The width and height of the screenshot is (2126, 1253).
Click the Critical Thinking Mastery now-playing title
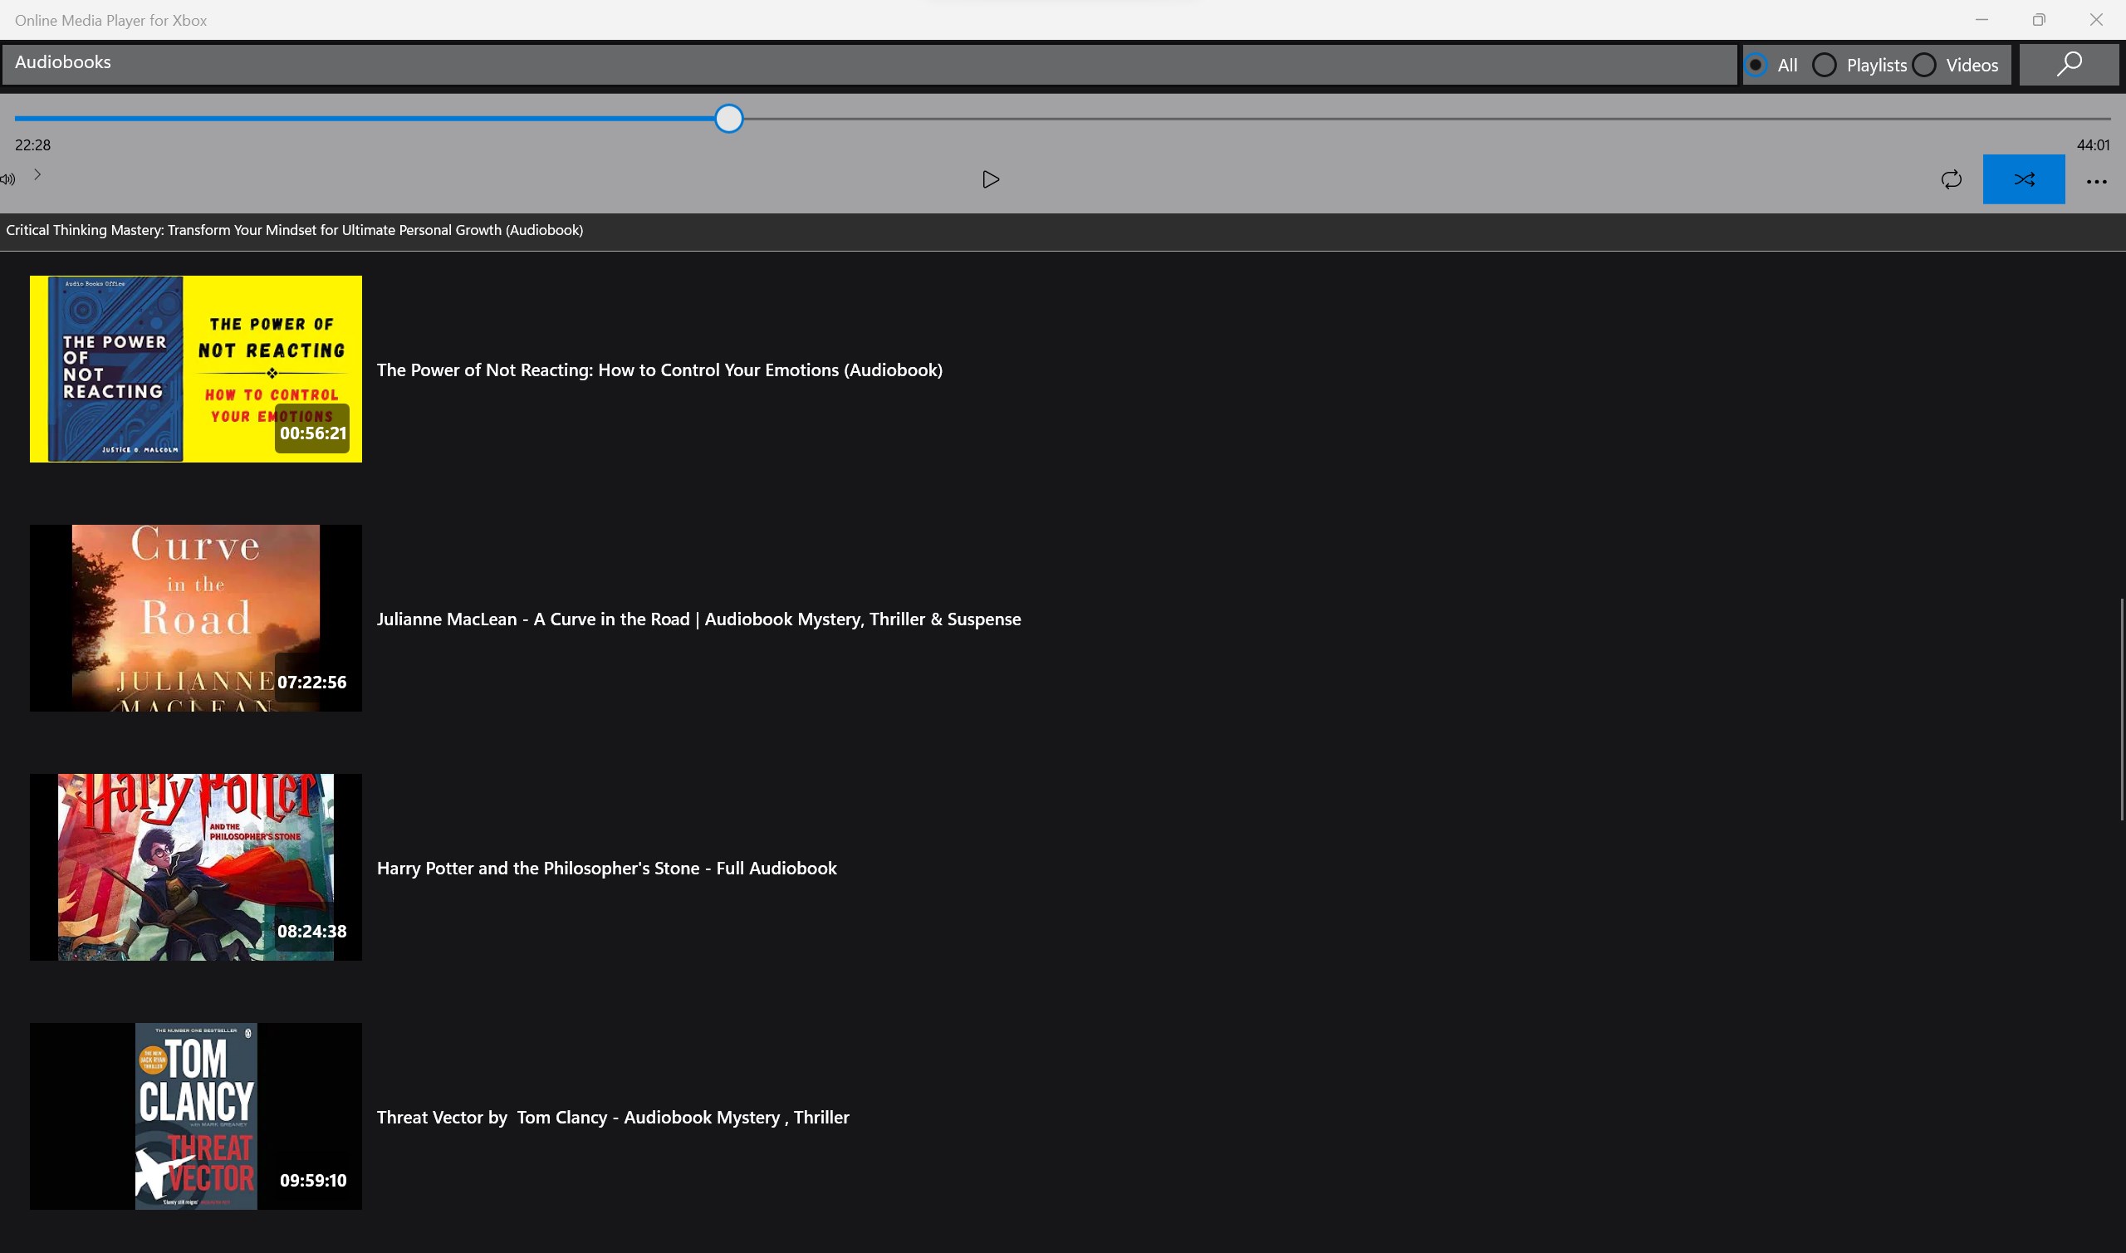(295, 230)
